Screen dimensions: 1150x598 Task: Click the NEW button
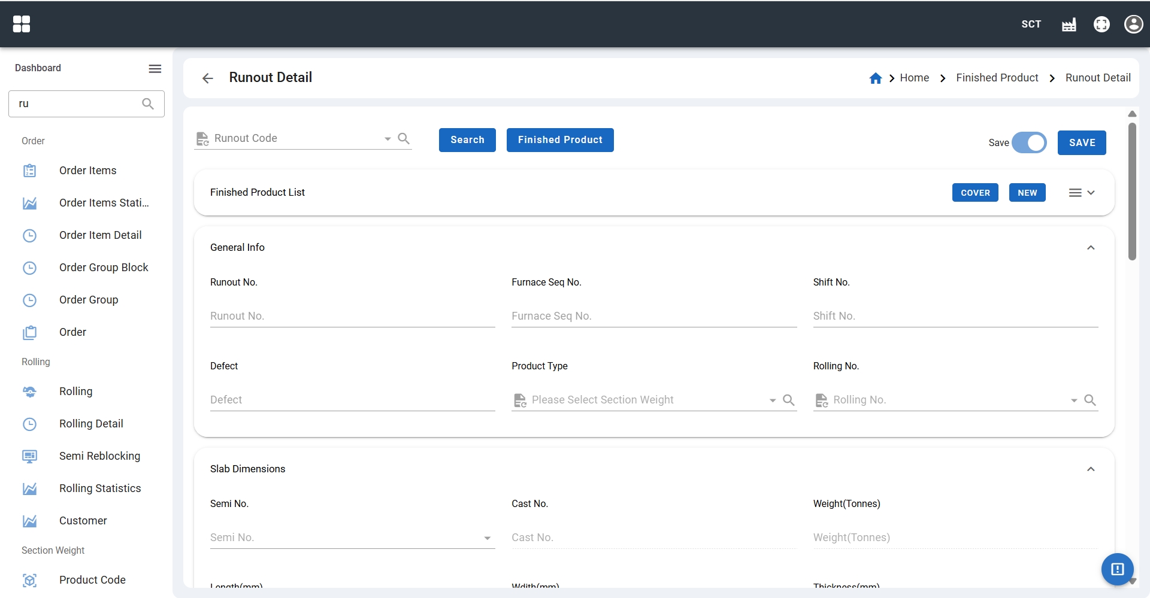[1027, 193]
